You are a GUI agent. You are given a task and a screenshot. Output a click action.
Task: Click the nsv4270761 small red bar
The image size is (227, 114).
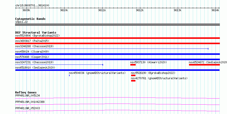click(133, 81)
